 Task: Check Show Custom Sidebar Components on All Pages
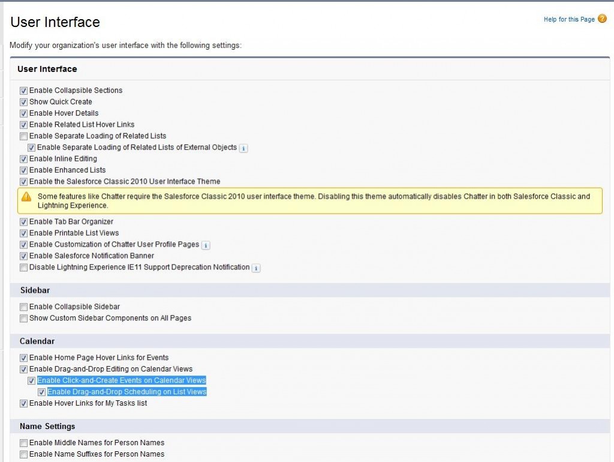coord(23,318)
